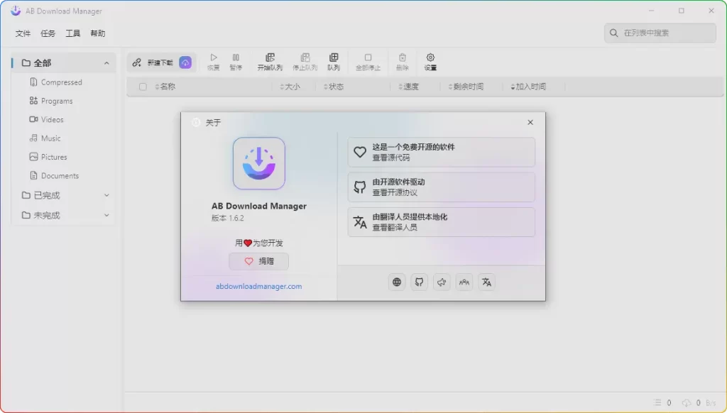
Task: Sort by the 速度 column header
Action: coord(408,87)
